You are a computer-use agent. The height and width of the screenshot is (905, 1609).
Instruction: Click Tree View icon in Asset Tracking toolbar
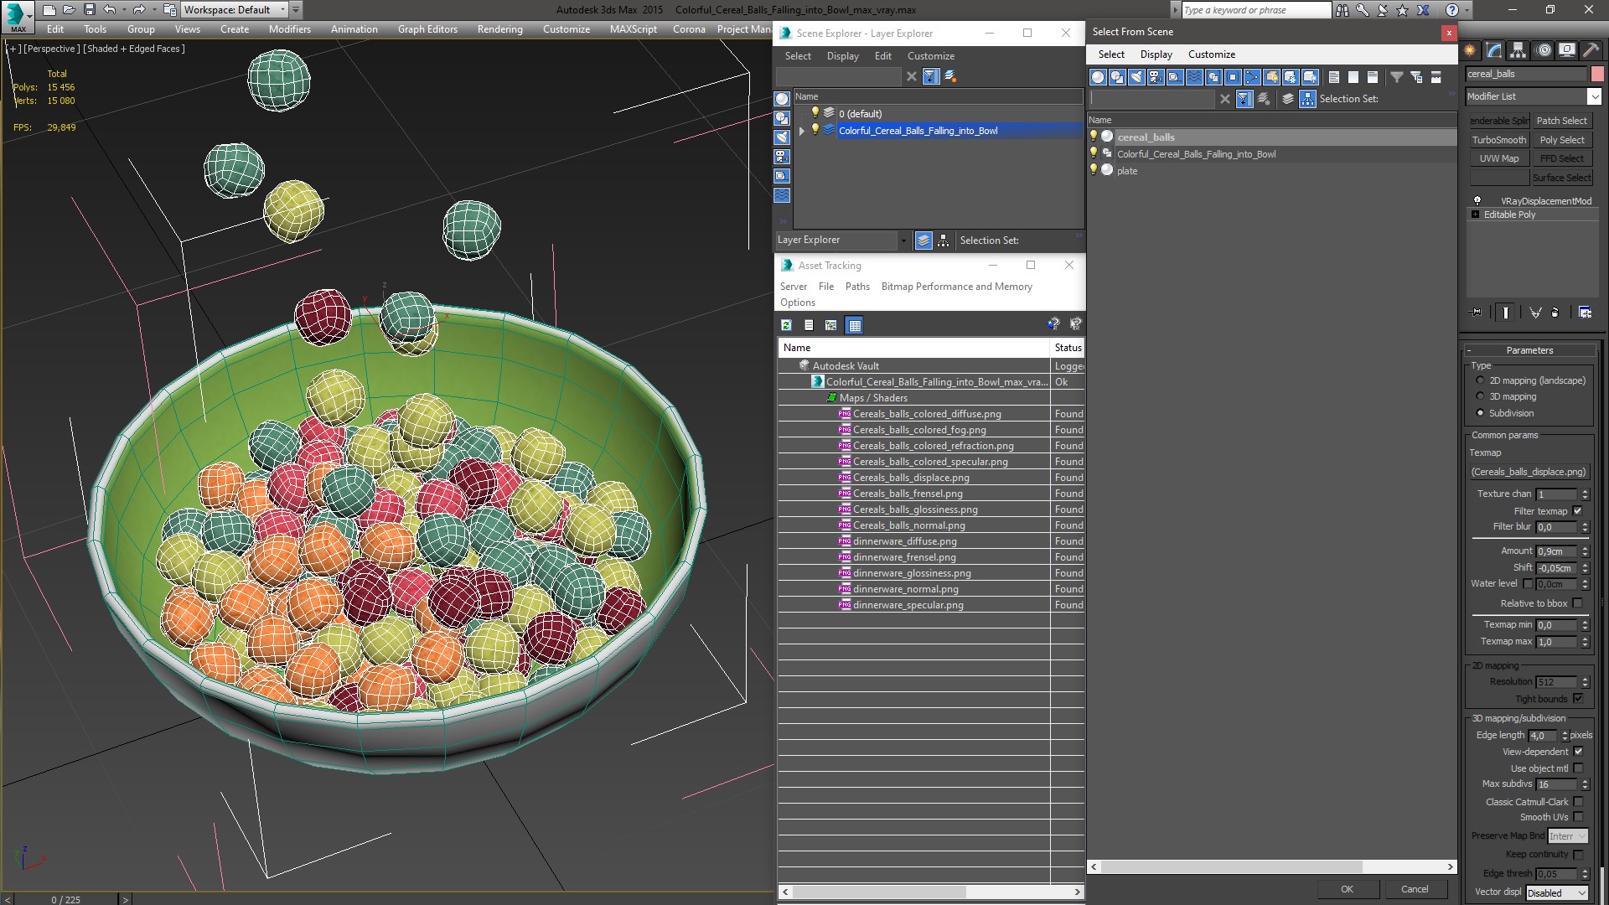pos(830,325)
